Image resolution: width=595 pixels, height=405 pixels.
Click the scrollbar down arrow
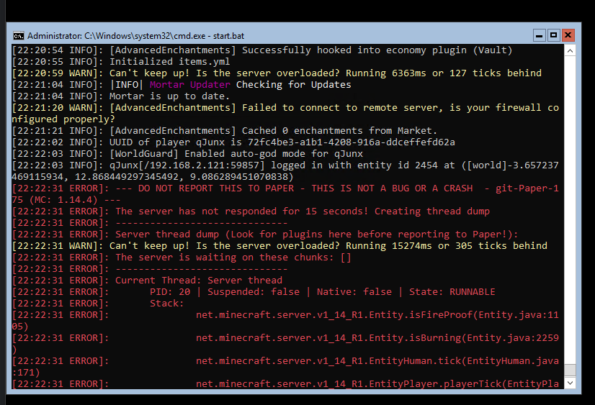(x=570, y=383)
